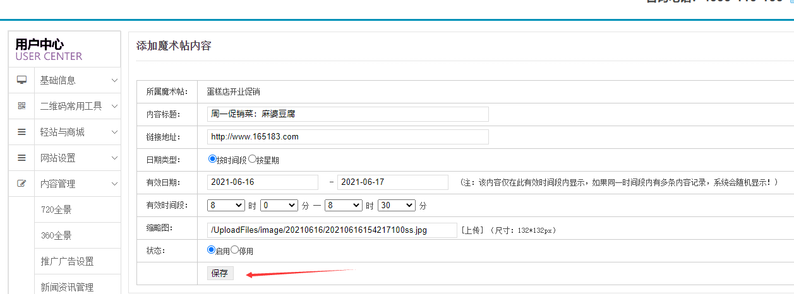Click the list icon beside 网站设置
Screen dimensions: 794x294
[22, 158]
